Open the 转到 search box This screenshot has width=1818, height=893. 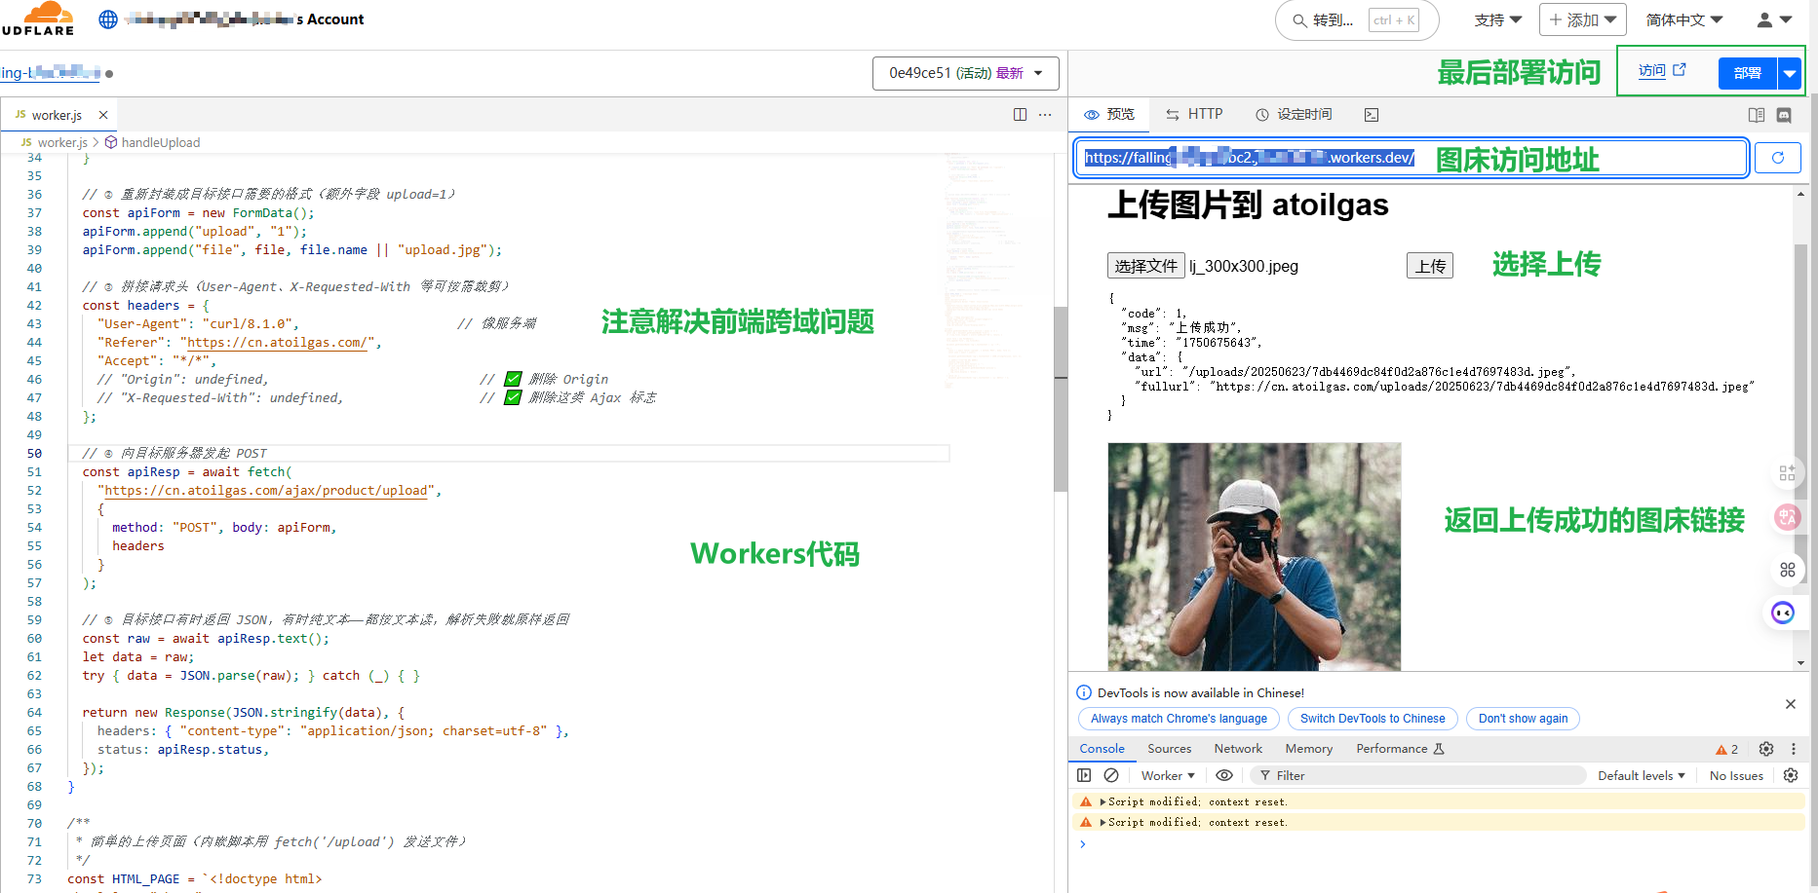point(1356,20)
